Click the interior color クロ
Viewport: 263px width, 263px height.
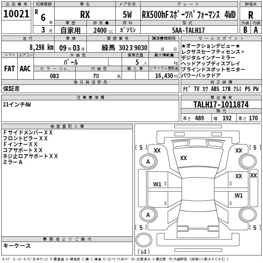96,76
